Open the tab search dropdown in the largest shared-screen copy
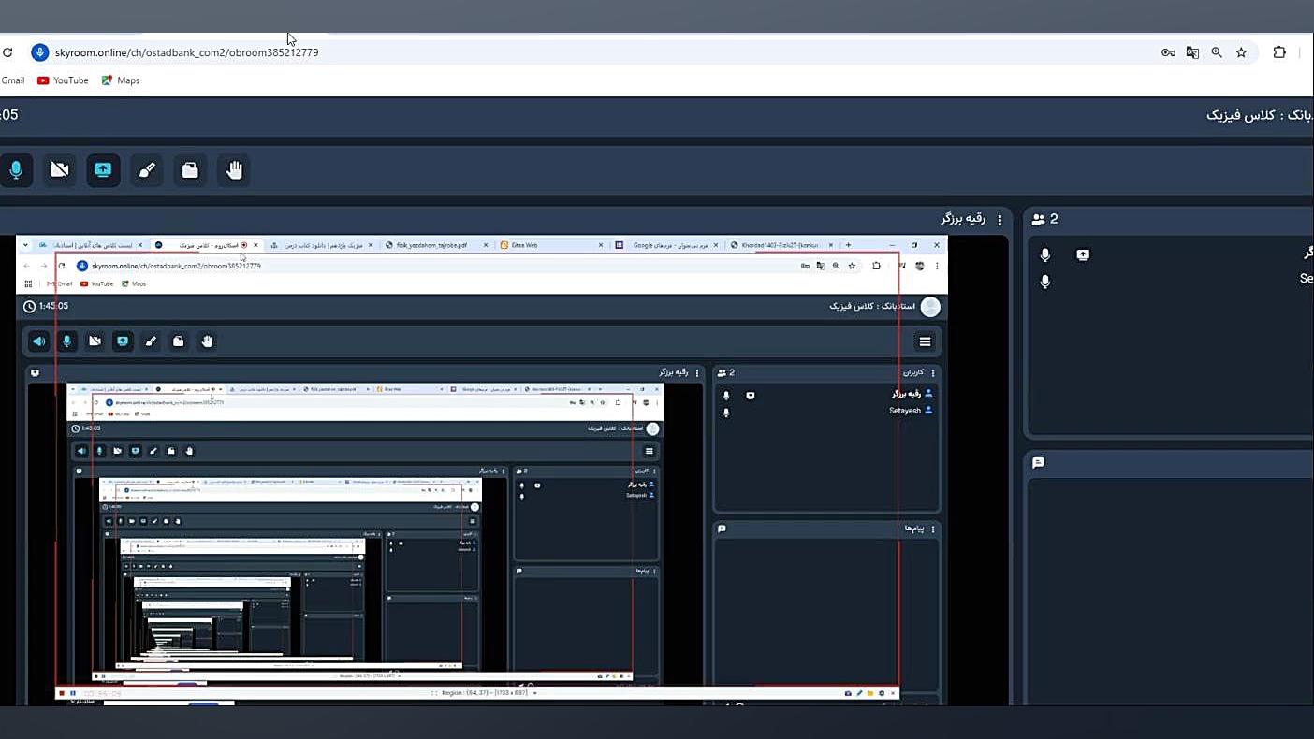The width and height of the screenshot is (1314, 739). [x=25, y=245]
